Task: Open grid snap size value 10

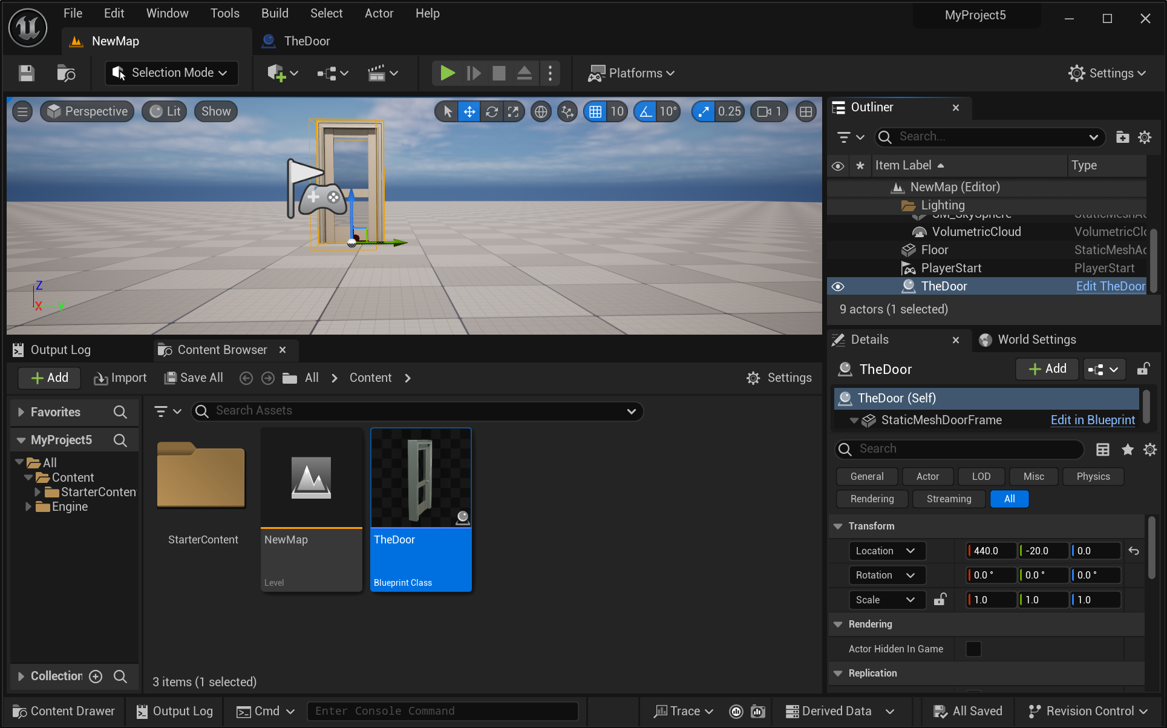Action: pyautogui.click(x=617, y=111)
